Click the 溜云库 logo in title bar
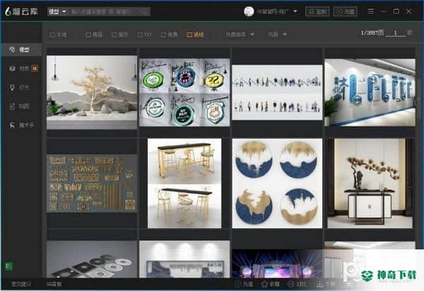Image resolution: width=424 pixels, height=291 pixels. click(22, 11)
